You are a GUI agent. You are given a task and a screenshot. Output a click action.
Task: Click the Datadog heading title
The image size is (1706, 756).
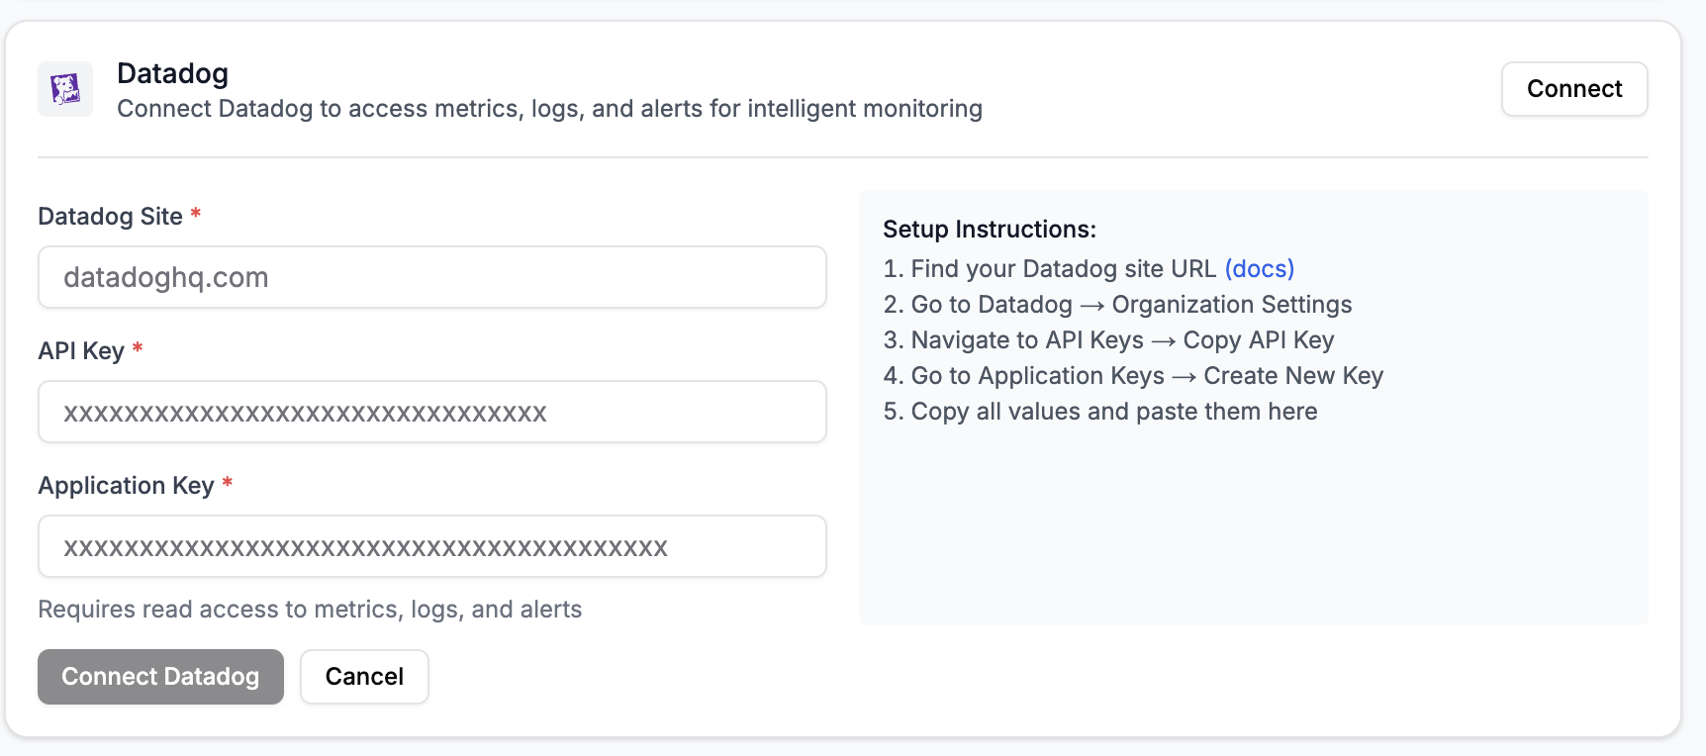coord(173,73)
